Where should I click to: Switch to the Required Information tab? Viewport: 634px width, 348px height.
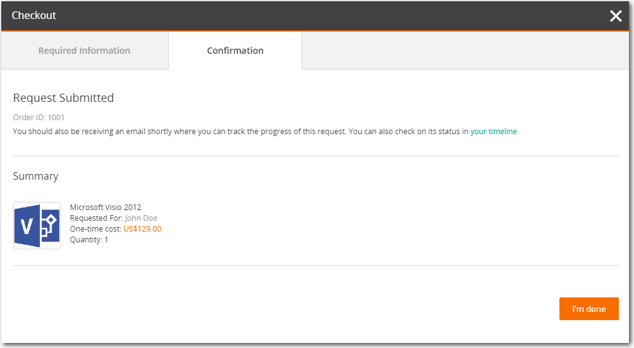[84, 51]
